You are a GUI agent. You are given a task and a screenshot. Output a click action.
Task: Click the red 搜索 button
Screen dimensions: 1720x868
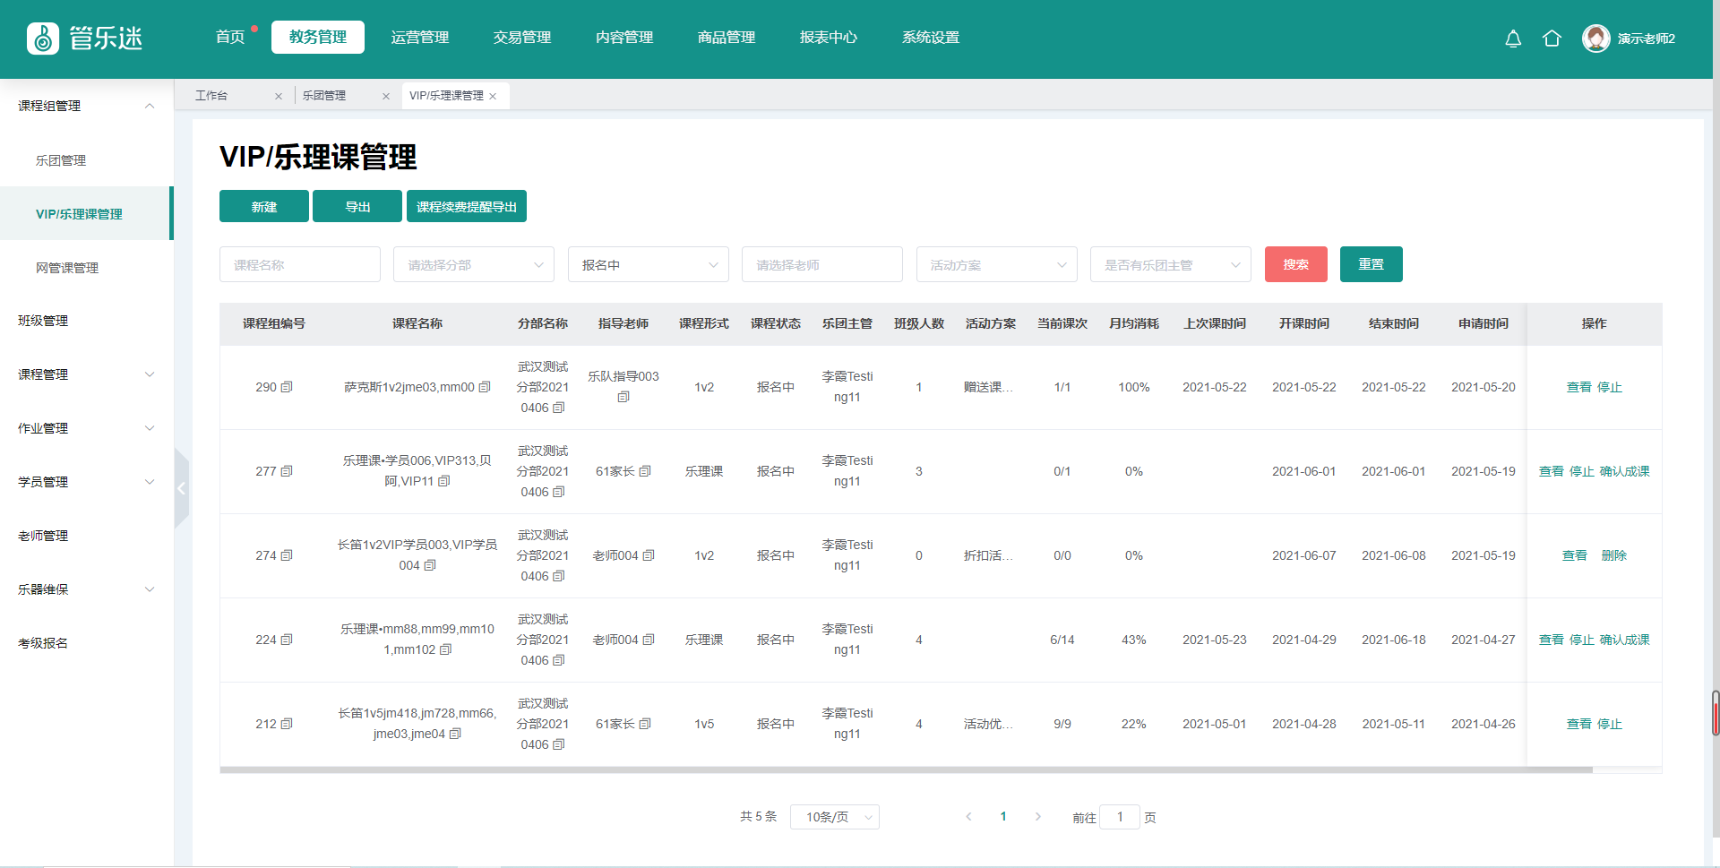point(1295,264)
